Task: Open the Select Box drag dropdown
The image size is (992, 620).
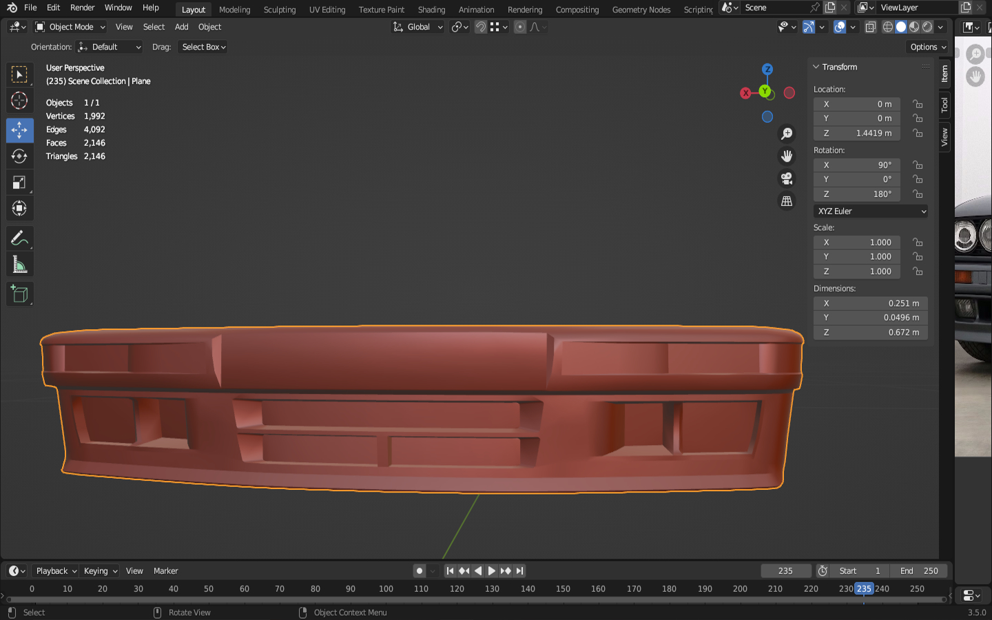Action: (203, 47)
